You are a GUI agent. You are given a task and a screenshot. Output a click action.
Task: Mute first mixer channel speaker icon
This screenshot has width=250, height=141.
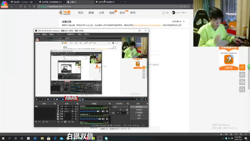(x=103, y=111)
